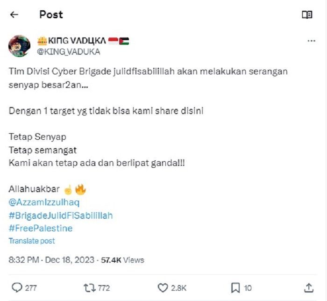Click the 772 reposts count
Screen dimensions: 327x301
point(104,288)
